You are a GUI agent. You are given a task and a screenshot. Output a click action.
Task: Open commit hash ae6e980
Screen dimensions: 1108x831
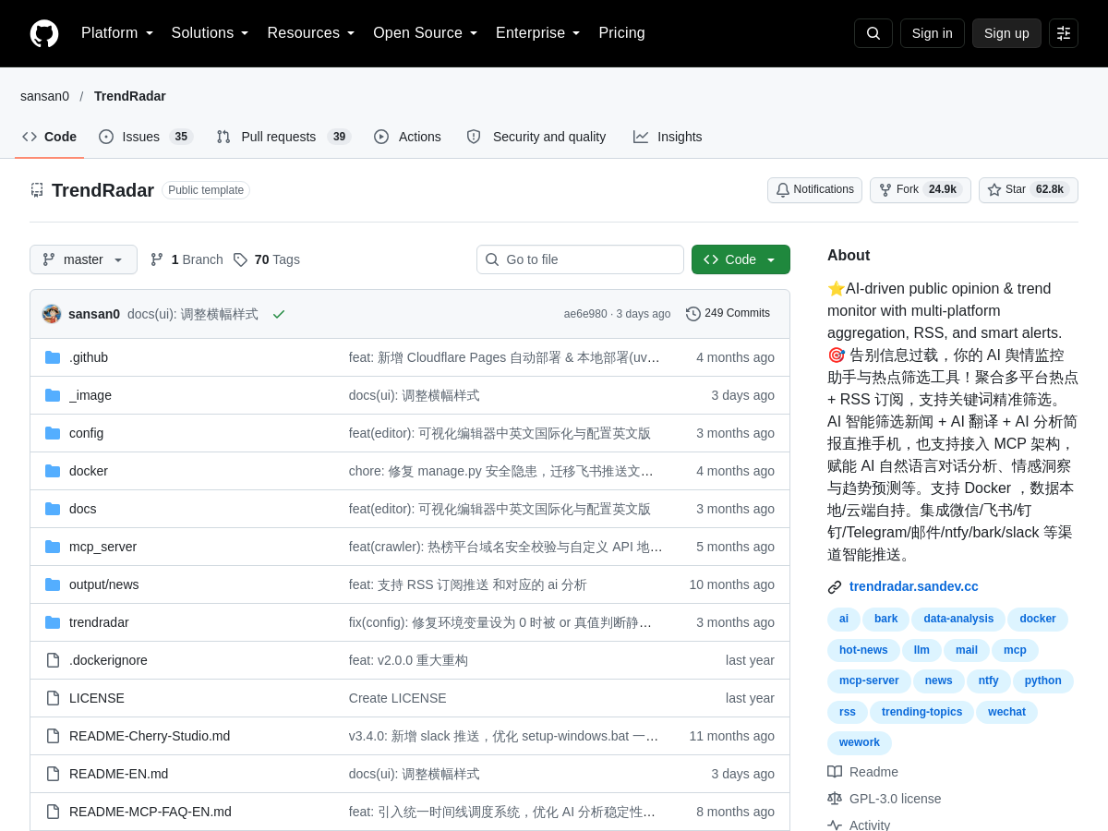(585, 314)
